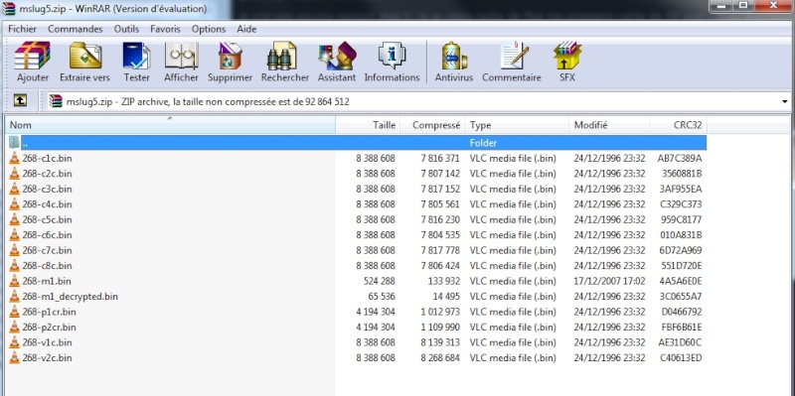The image size is (795, 396).
Task: Open the Outils menu
Action: [126, 29]
